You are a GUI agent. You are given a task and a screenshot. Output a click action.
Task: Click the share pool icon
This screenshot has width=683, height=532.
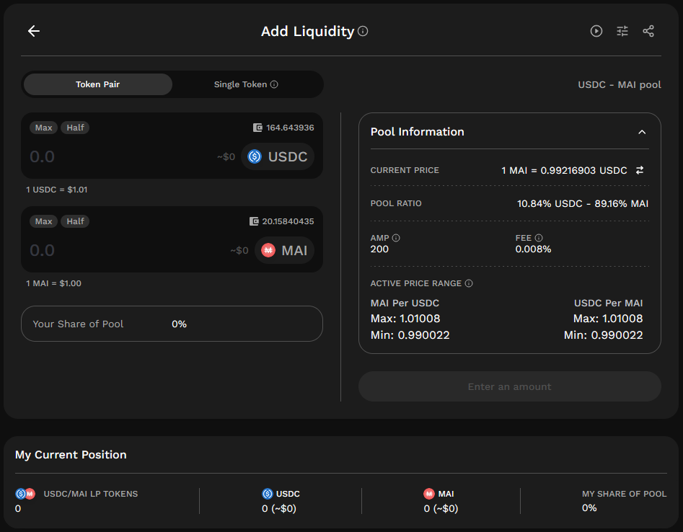(648, 31)
